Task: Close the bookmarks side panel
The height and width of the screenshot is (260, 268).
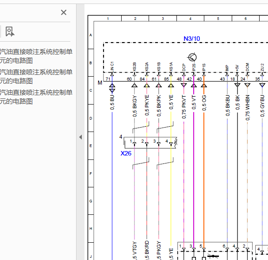Action: click(x=64, y=12)
